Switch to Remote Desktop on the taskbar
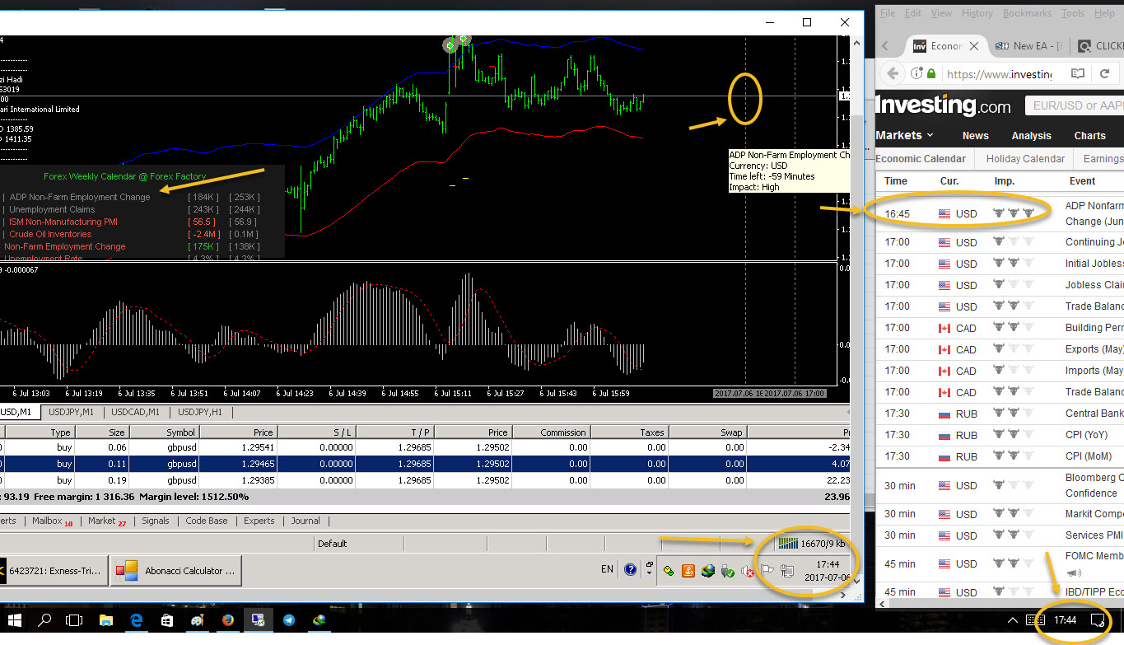The height and width of the screenshot is (645, 1124). pyautogui.click(x=259, y=619)
